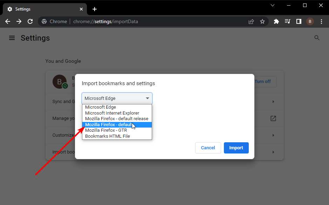Click the Import button
The height and width of the screenshot is (205, 329).
click(x=236, y=148)
